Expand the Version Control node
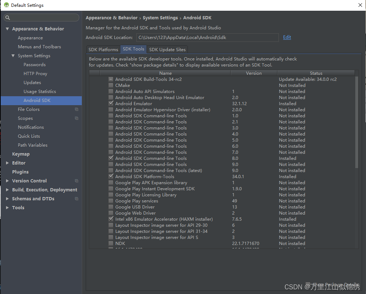Image resolution: width=366 pixels, height=294 pixels. pos(7,181)
